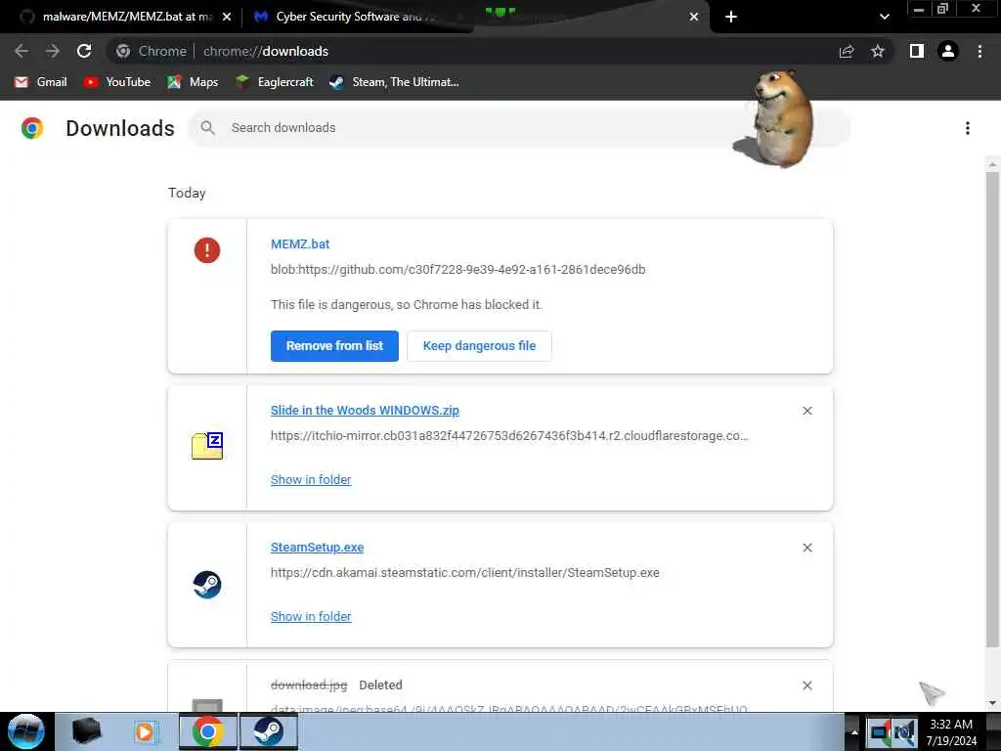Remove Slide in the Woods zip entry

point(807,411)
